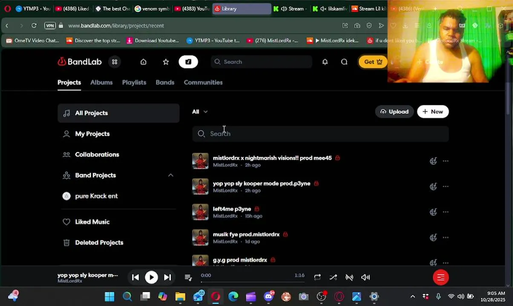Viewport: 513px width, 306px height.
Task: Open musik fye prod.mistlordrx project
Action: click(x=246, y=235)
